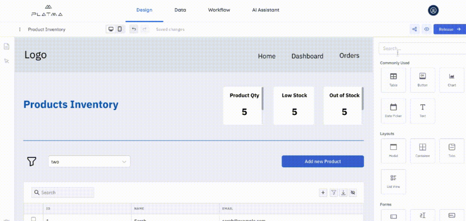Select the Chart component tile
The image size is (466, 221).
click(x=452, y=80)
